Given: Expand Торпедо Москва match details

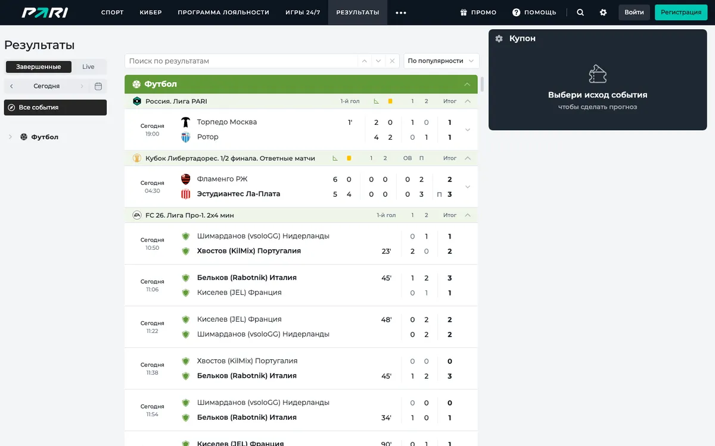Looking at the screenshot, I should [468, 130].
